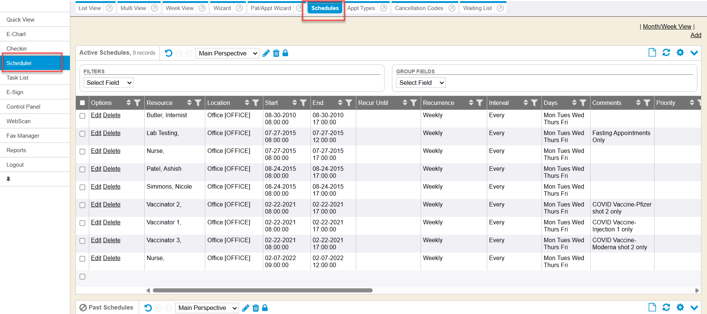Open the Group Fields Select Field dropdown
707x314 pixels.
[421, 83]
